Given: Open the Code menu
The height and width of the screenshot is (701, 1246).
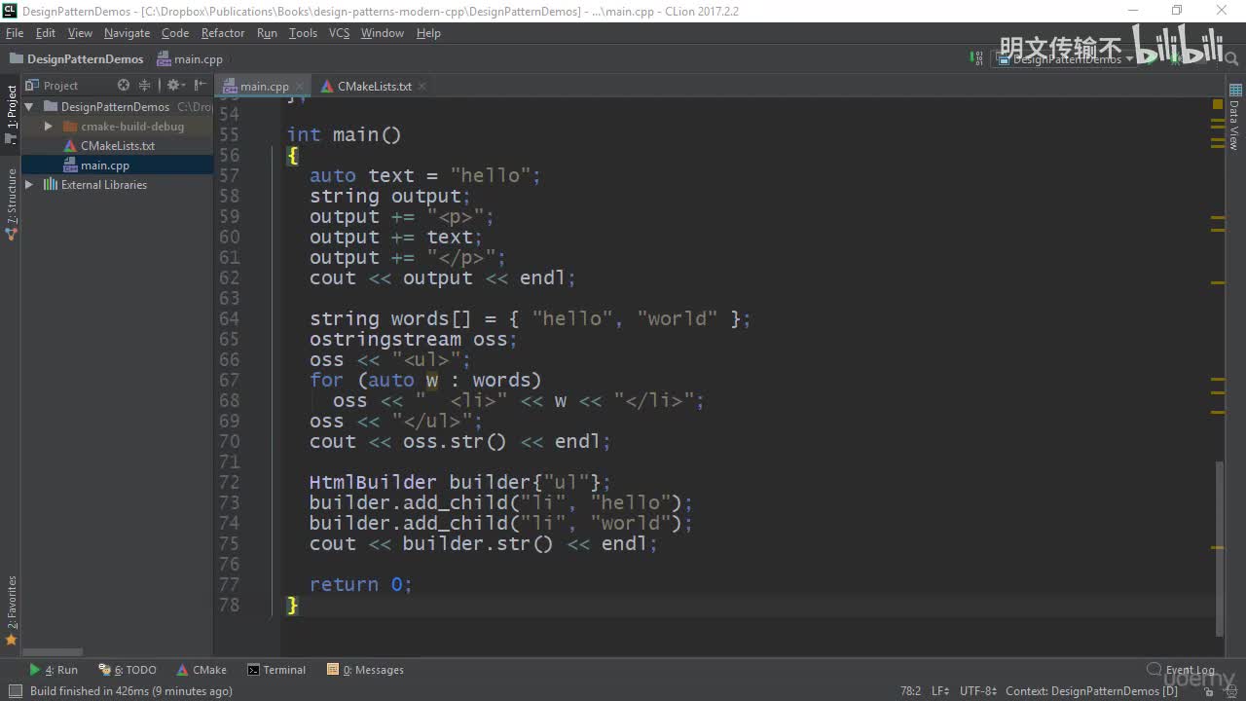Looking at the screenshot, I should coord(175,33).
